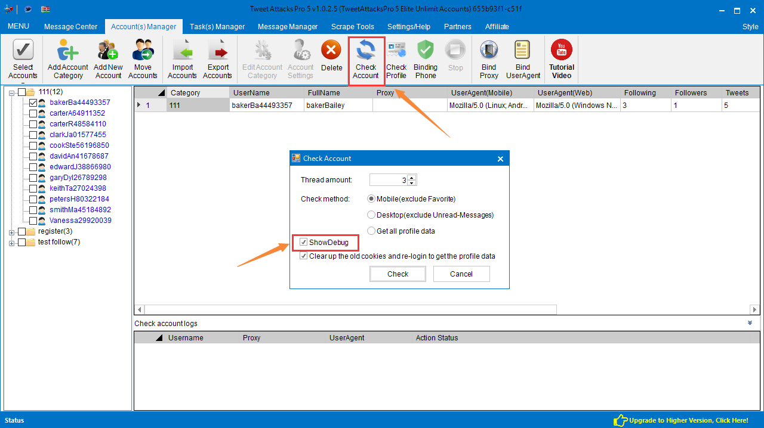Click the upgrade pointing-hand icon

[x=621, y=420]
